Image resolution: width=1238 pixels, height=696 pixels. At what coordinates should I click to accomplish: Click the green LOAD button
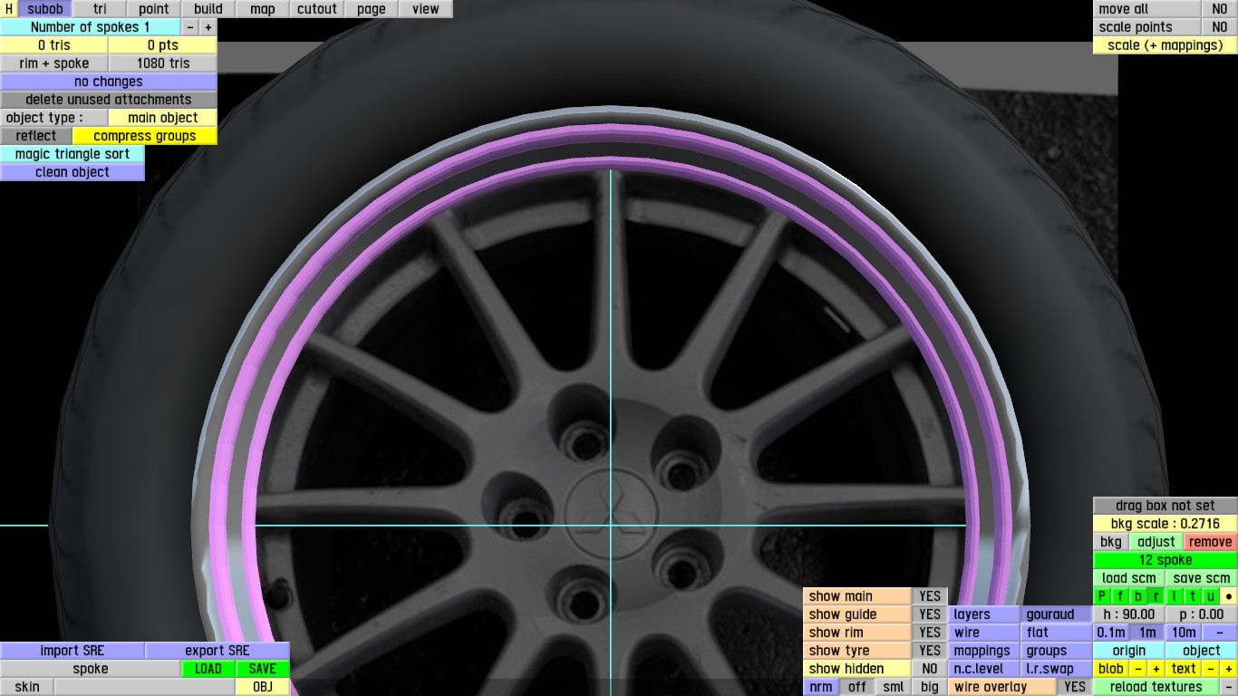click(208, 669)
